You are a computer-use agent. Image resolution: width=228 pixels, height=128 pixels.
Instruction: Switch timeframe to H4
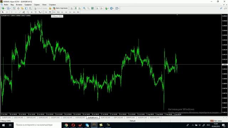(x=66, y=12)
